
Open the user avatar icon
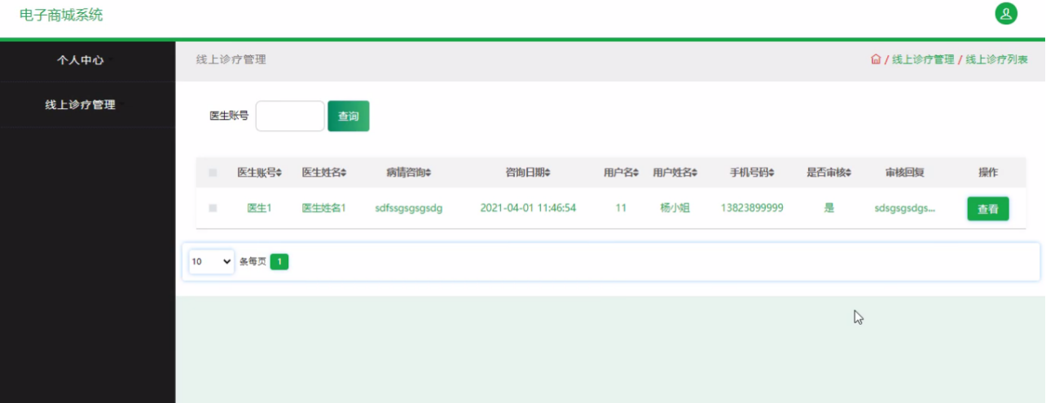click(x=1006, y=13)
